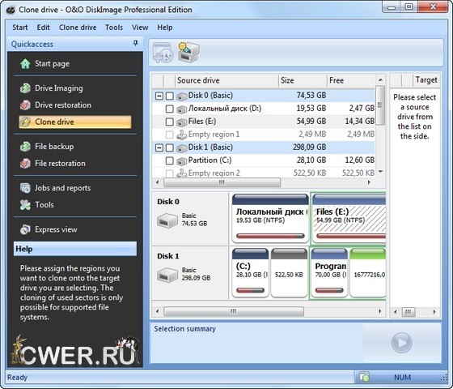
Task: Check the Локальный диск (D:) checkbox
Action: [170, 109]
